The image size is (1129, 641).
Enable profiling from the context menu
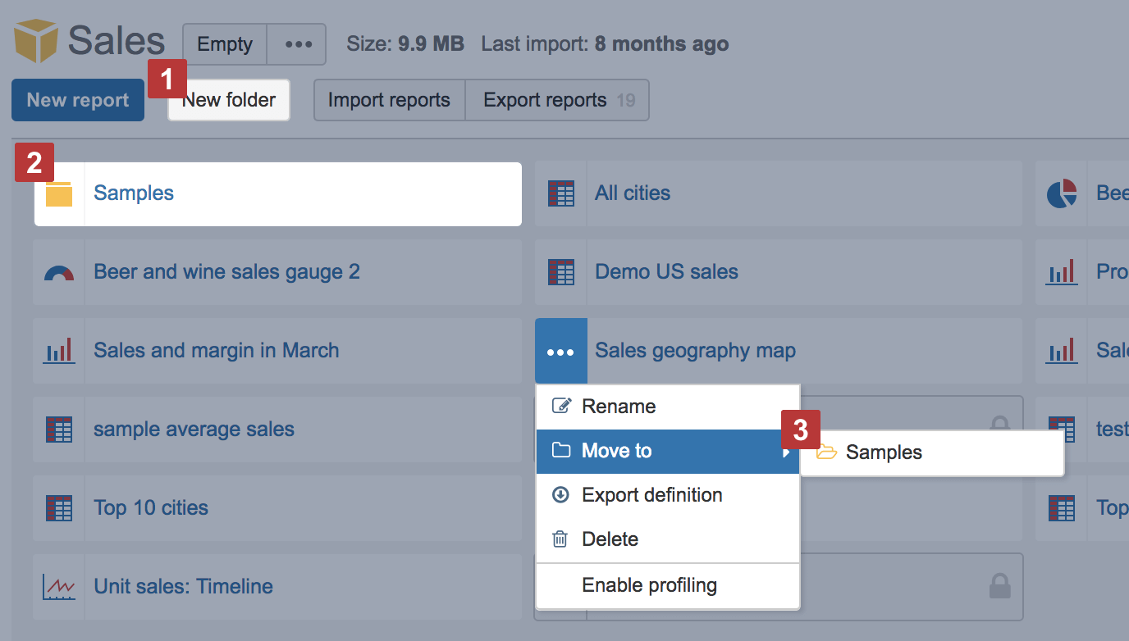coord(649,585)
